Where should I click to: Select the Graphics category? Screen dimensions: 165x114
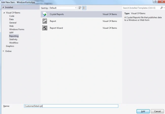[x=10, y=46]
